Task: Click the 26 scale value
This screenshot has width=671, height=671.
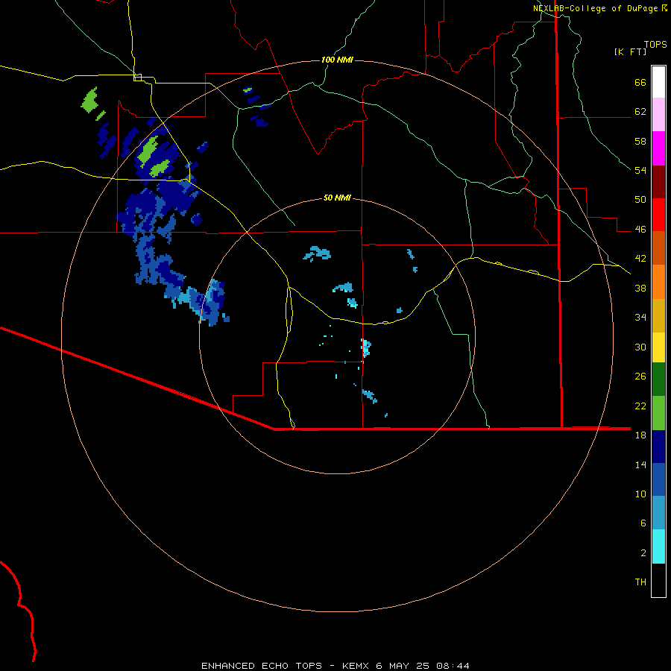Action: coord(640,377)
